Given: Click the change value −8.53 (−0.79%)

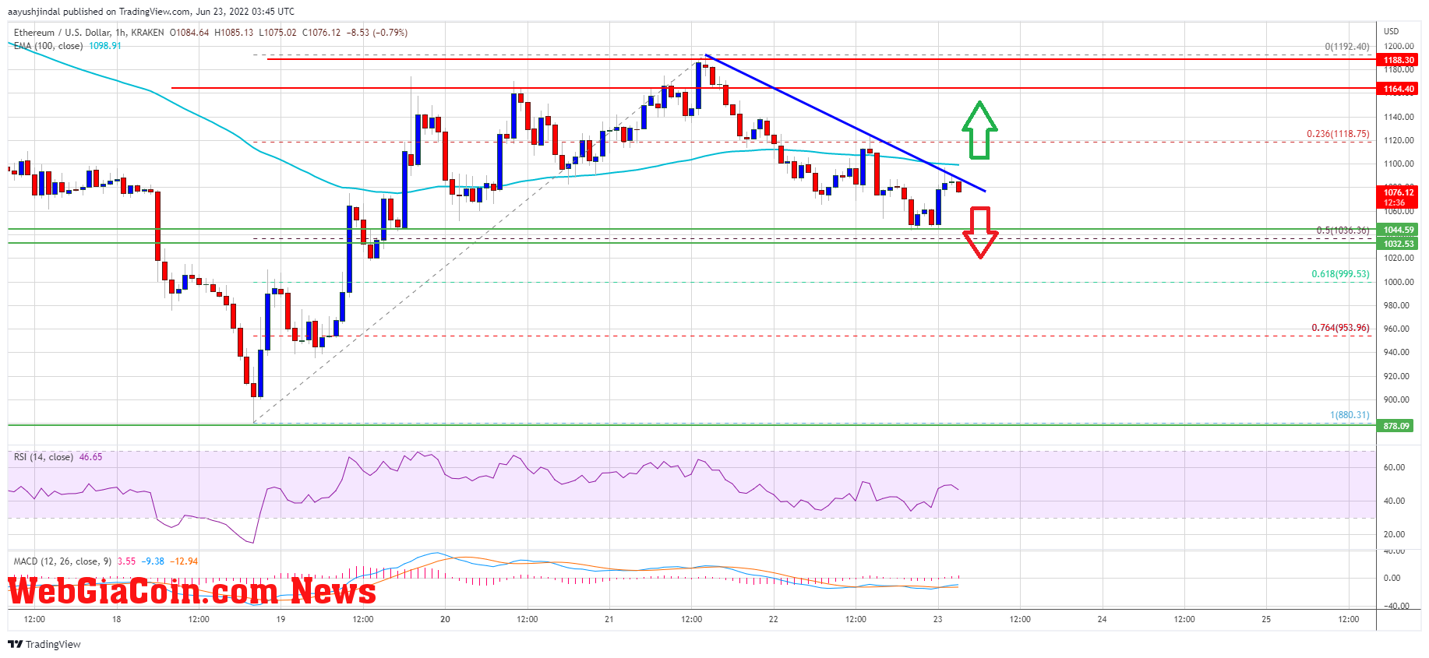Looking at the screenshot, I should click(x=377, y=33).
